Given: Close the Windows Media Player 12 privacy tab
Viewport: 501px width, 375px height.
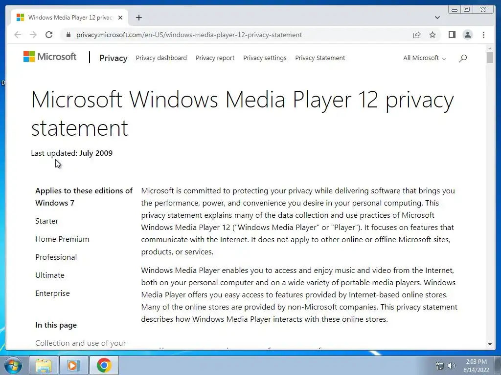Looking at the screenshot, I should click(120, 18).
